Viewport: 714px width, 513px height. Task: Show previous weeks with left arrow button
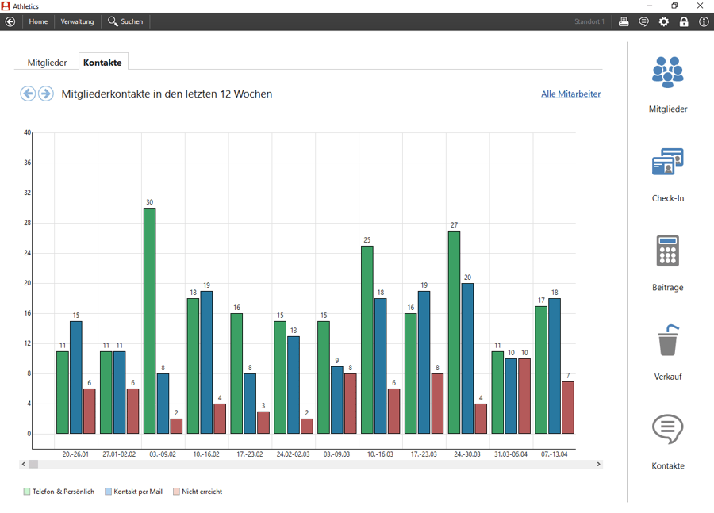point(28,94)
